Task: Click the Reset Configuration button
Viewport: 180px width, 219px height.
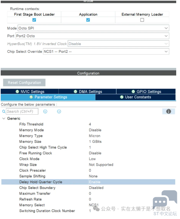Action: coord(24,82)
